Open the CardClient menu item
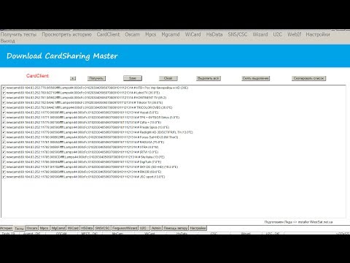350x263 pixels. click(108, 34)
